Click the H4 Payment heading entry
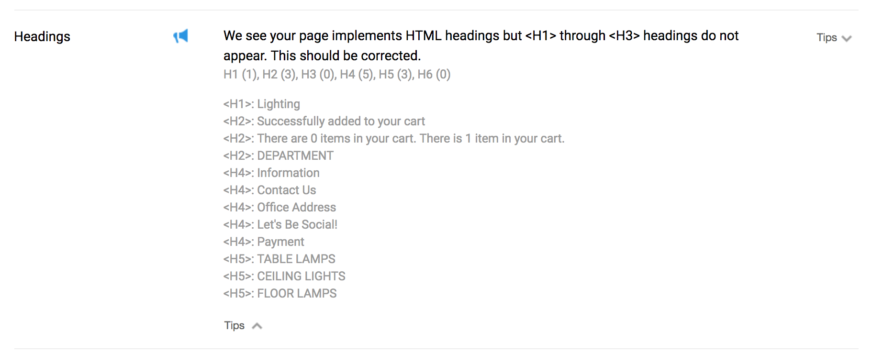The height and width of the screenshot is (354, 872). (x=264, y=242)
